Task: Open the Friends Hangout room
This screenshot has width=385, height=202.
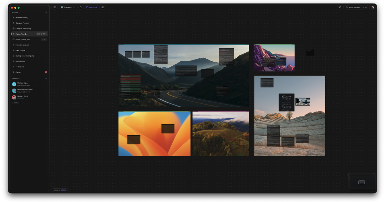Action: [x=29, y=45]
